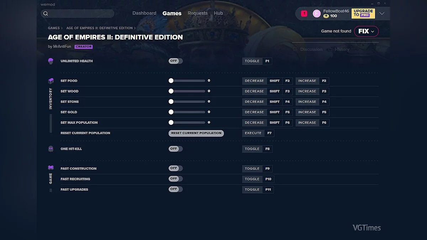427x240 pixels.
Task: Click the Set Max Population slider handle
Action: 171,122
